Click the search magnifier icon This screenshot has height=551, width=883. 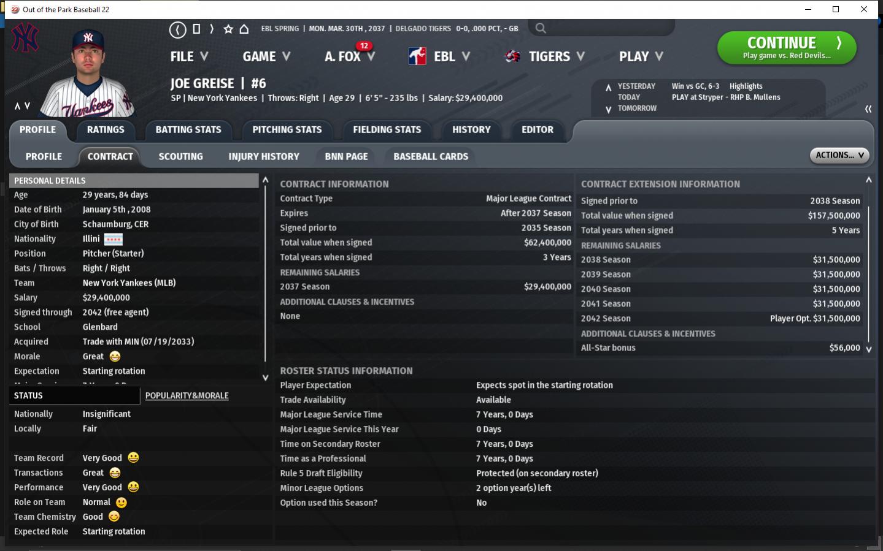coord(540,28)
